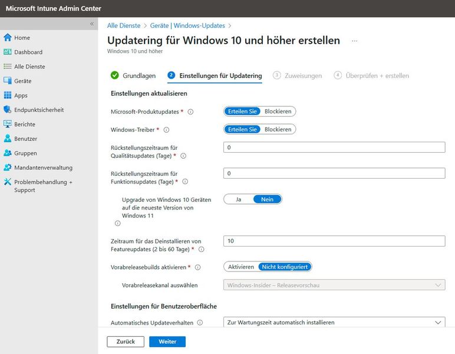Set Windows-Treiber to Erteilen Sie
The image size is (455, 354).
coord(242,130)
